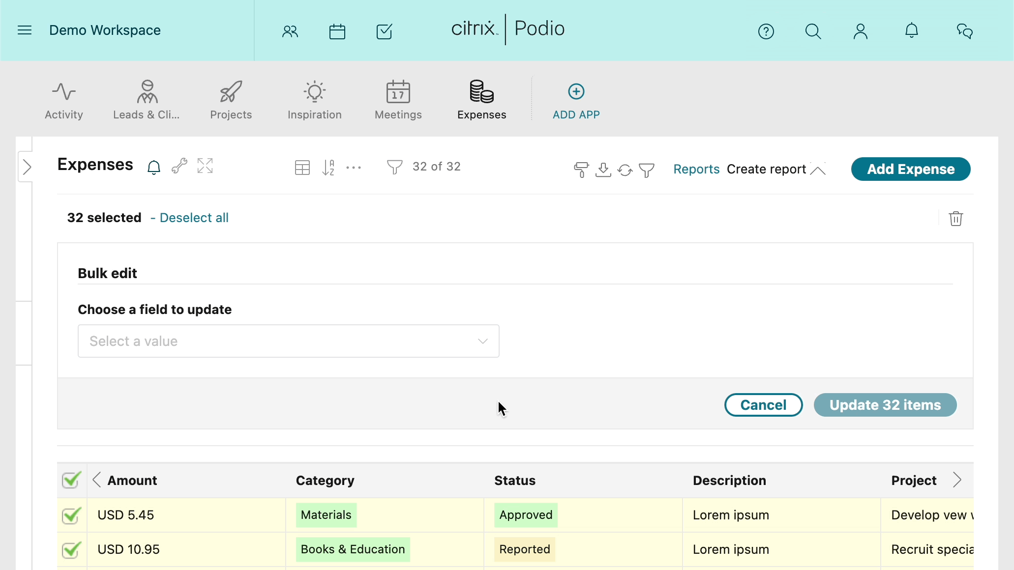Open the tasks checkmark icon in header
Image resolution: width=1014 pixels, height=570 pixels.
(384, 31)
